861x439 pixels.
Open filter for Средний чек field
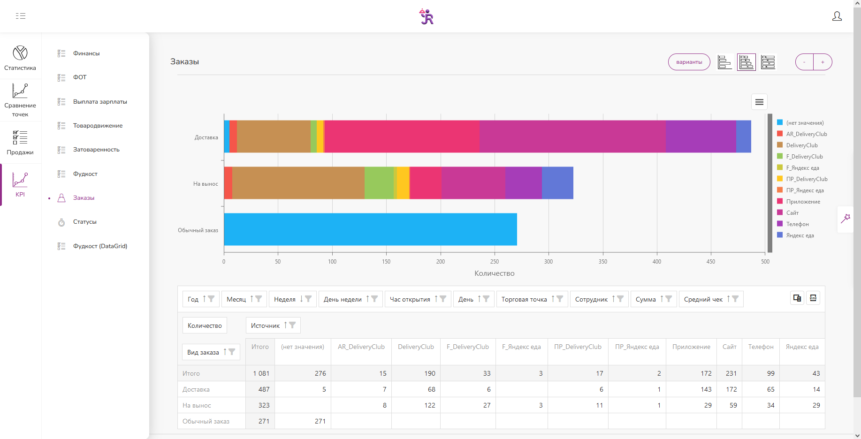pyautogui.click(x=736, y=299)
